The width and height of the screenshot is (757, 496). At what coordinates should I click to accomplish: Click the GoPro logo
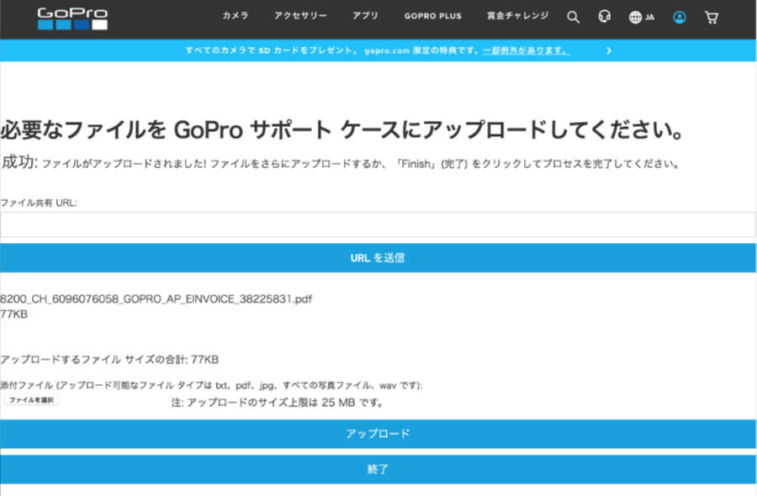72,18
